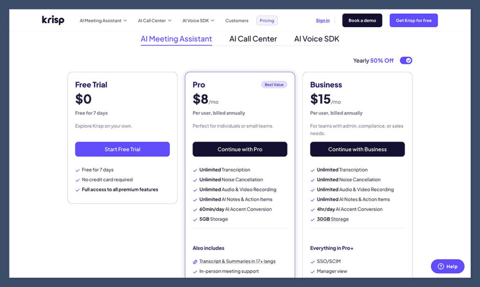Select the AI Voice SDK pricing tab
The image size is (480, 287).
[316, 39]
